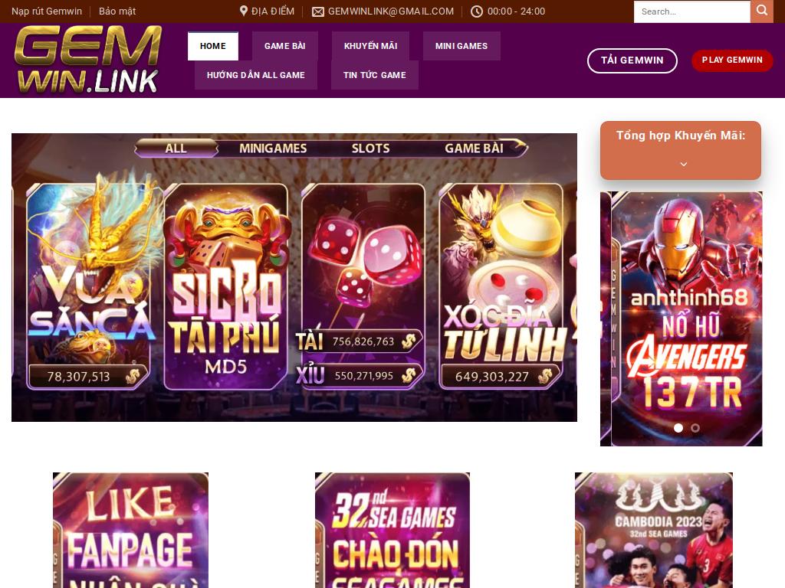Image resolution: width=785 pixels, height=588 pixels.
Task: Select the second carousel dot indicator
Action: click(695, 428)
